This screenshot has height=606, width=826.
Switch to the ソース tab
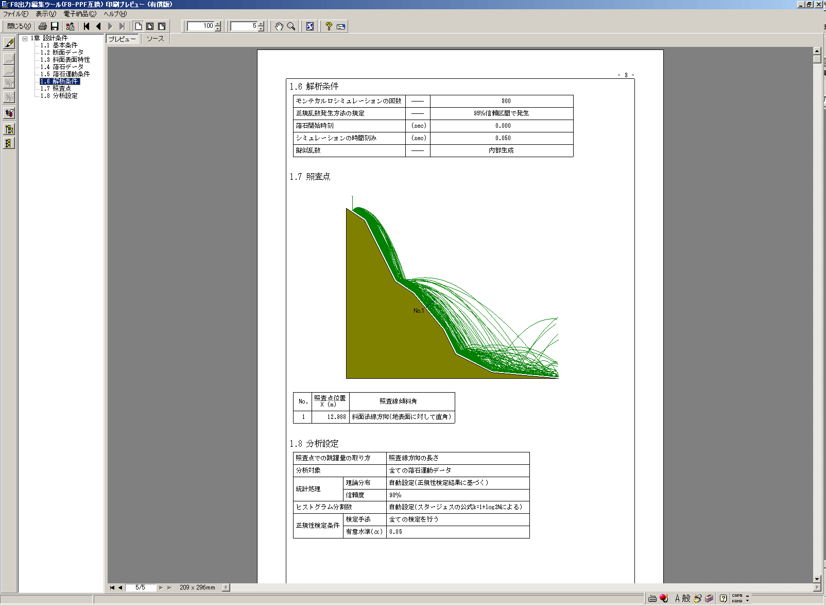pyautogui.click(x=155, y=39)
